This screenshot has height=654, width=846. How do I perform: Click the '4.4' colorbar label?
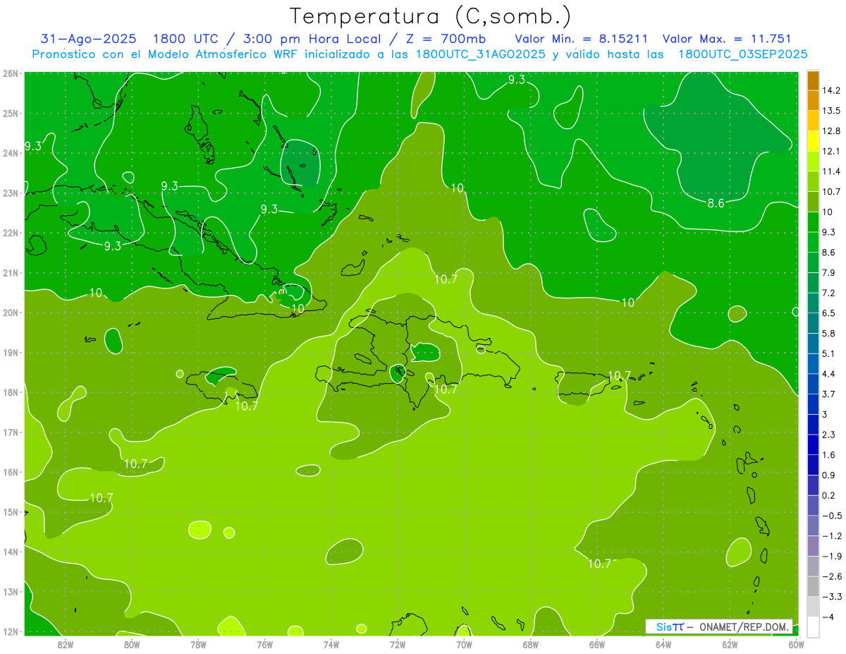828,373
